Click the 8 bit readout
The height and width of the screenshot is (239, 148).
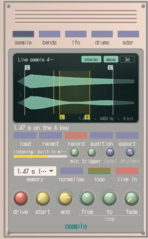point(128,119)
